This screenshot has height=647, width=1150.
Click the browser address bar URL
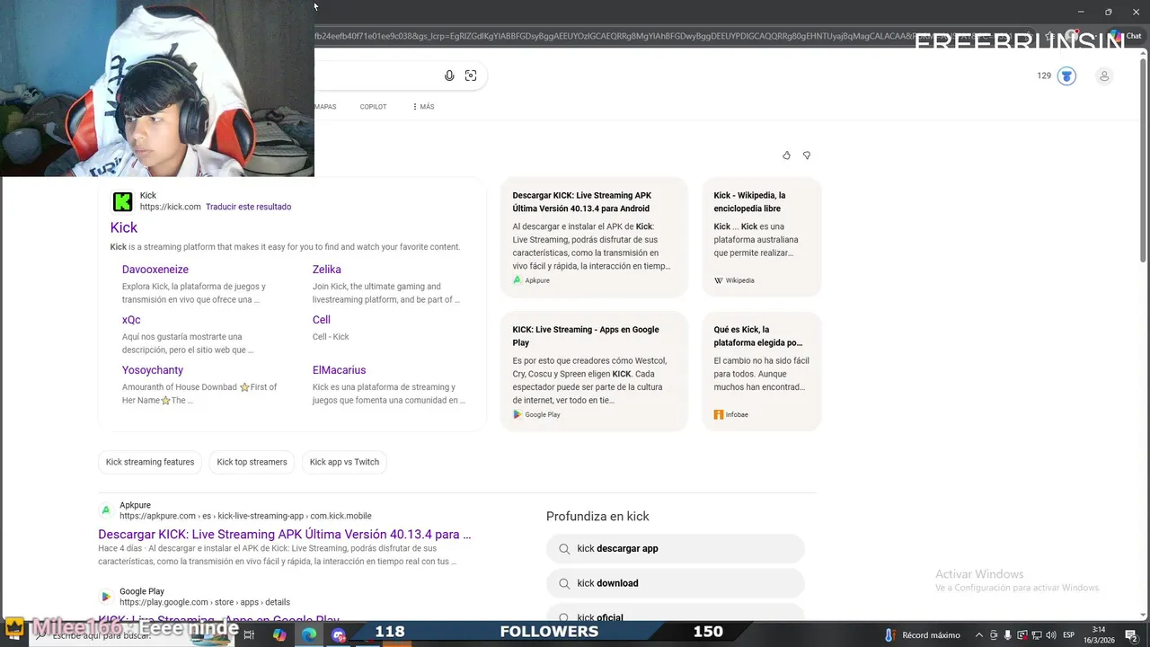(611, 36)
